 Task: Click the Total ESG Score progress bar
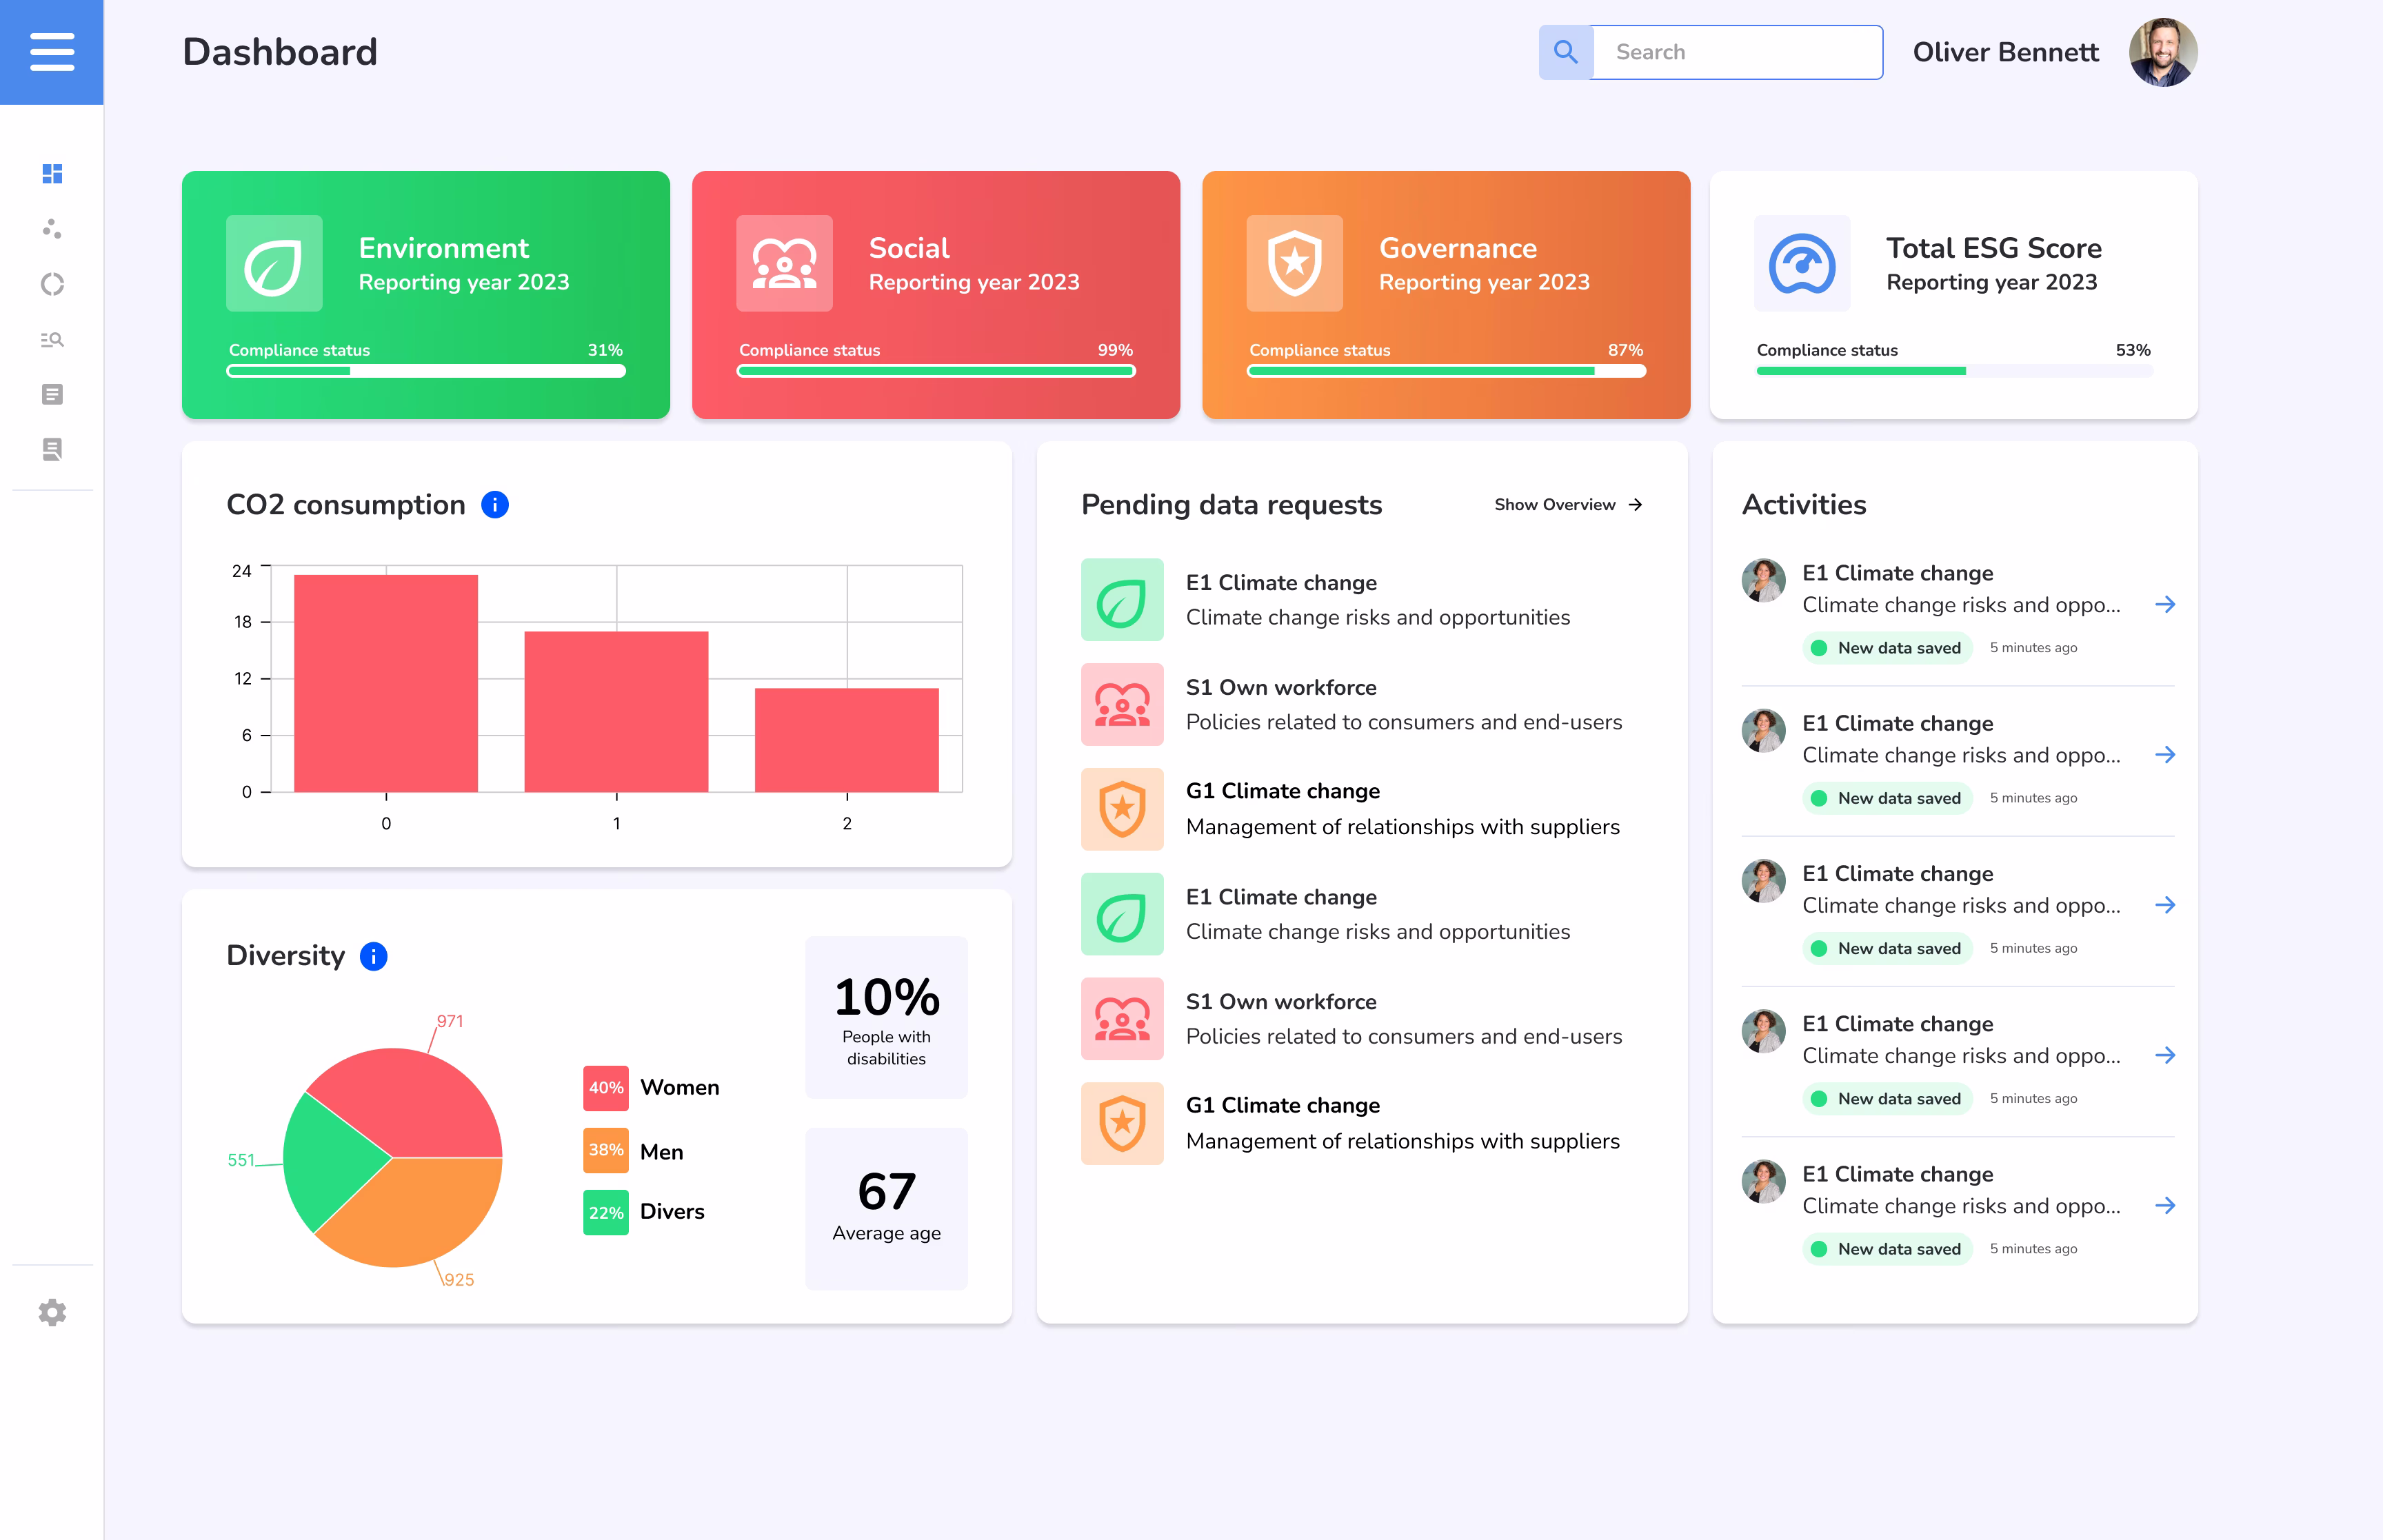1954,370
